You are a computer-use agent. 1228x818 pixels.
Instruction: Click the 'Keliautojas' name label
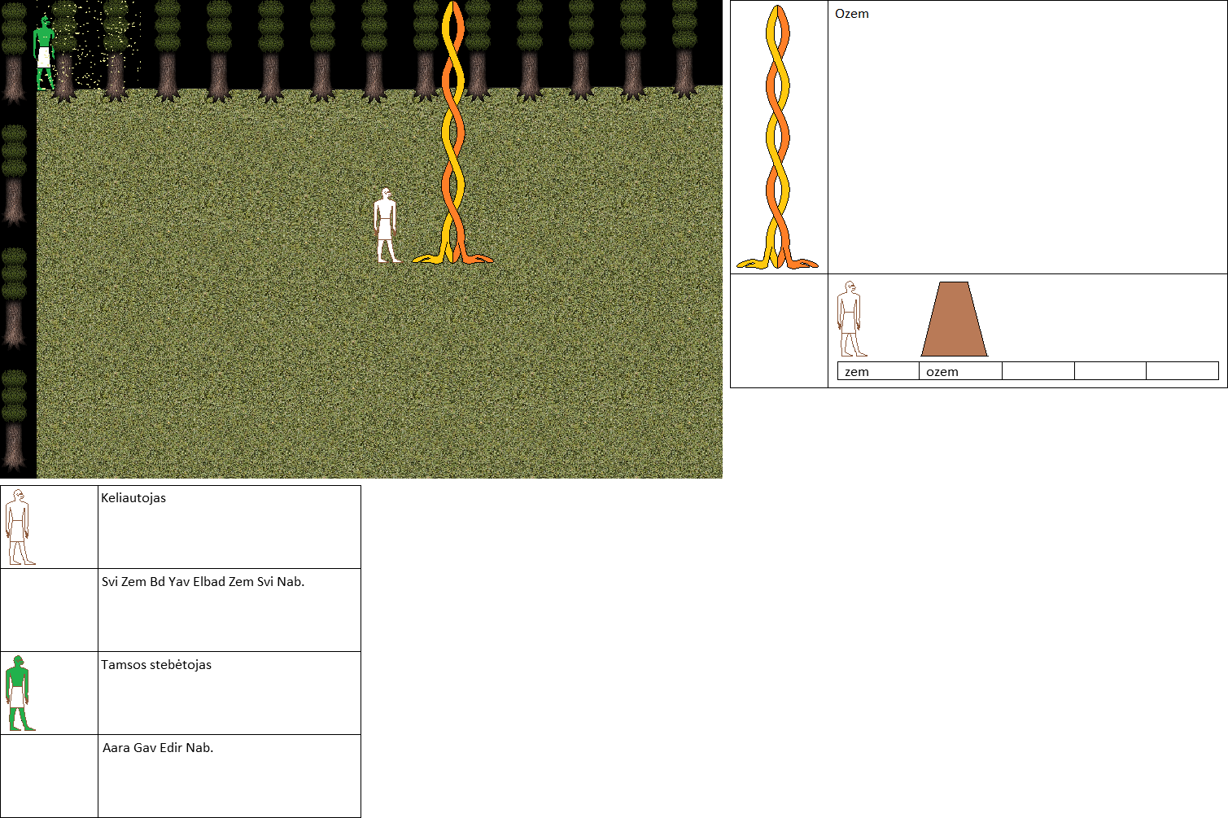pos(133,498)
